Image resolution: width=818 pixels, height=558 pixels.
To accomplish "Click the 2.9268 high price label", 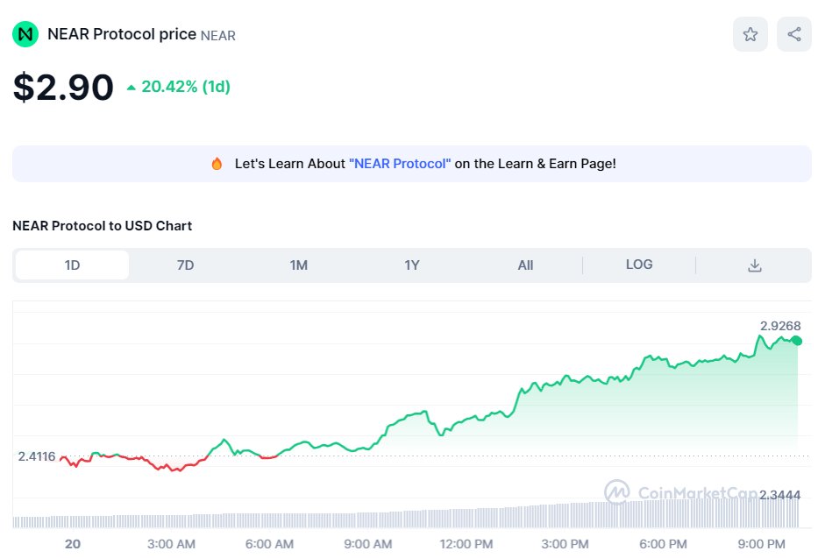I will 780,326.
